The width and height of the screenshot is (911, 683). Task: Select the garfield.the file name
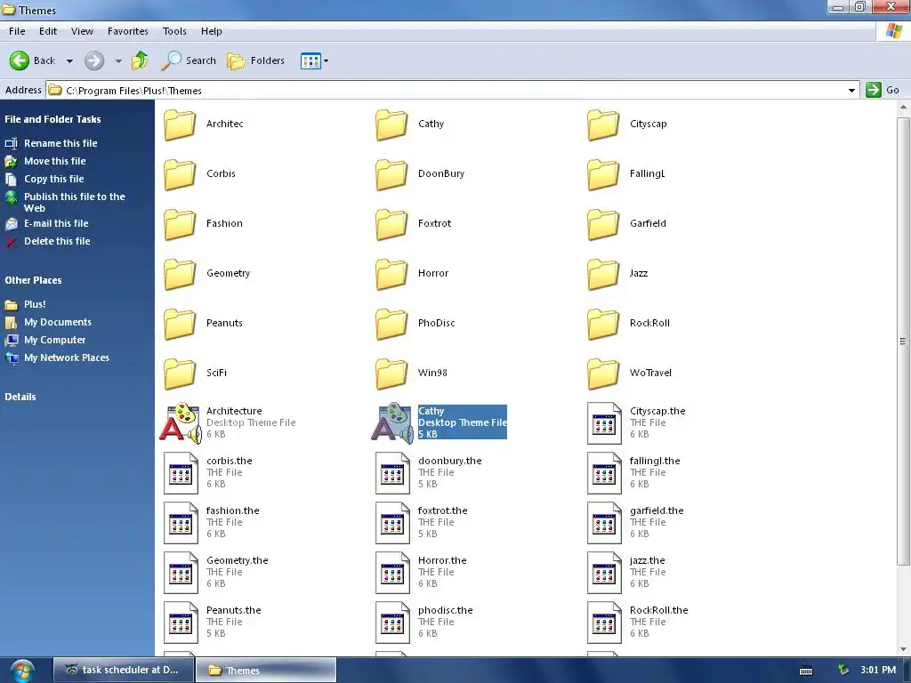coord(657,510)
